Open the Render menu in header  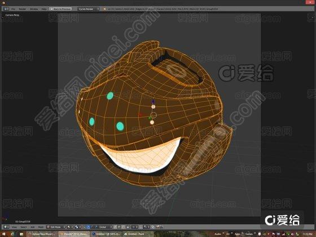point(23,9)
